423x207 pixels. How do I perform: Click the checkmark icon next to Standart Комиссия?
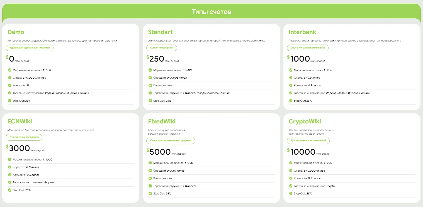tap(150, 86)
